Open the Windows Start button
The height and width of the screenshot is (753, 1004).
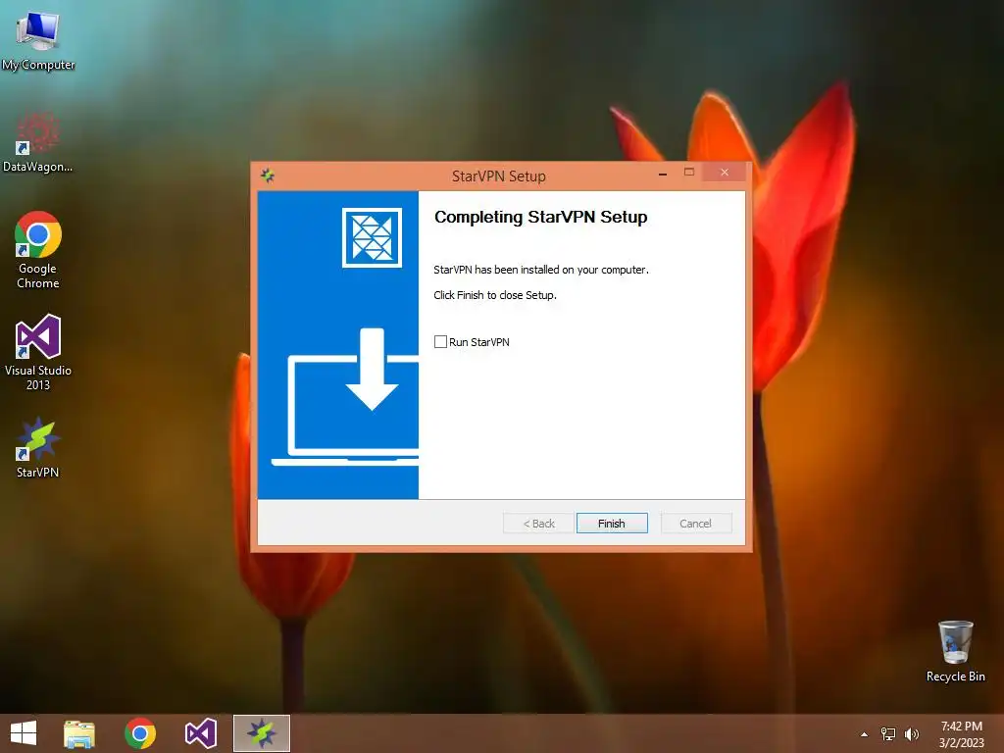pos(24,733)
